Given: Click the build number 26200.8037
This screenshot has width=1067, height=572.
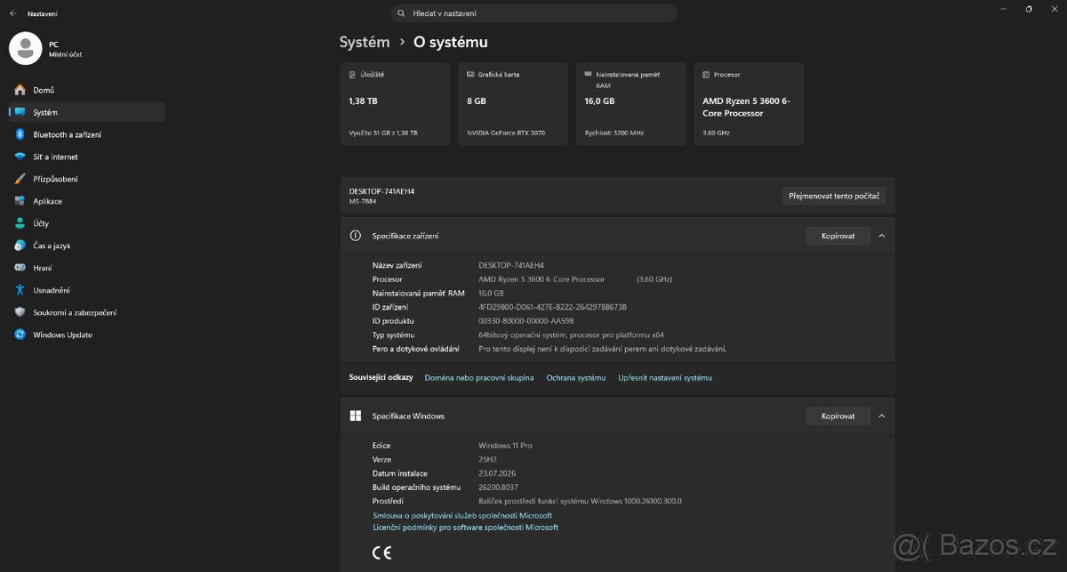Looking at the screenshot, I should click(x=498, y=487).
